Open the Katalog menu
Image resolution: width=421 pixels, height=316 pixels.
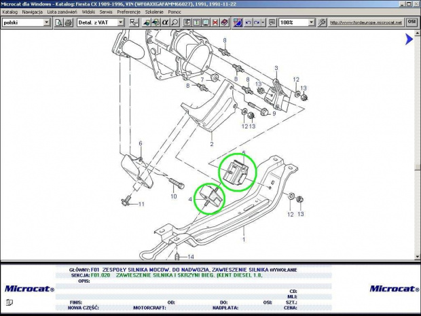click(10, 12)
